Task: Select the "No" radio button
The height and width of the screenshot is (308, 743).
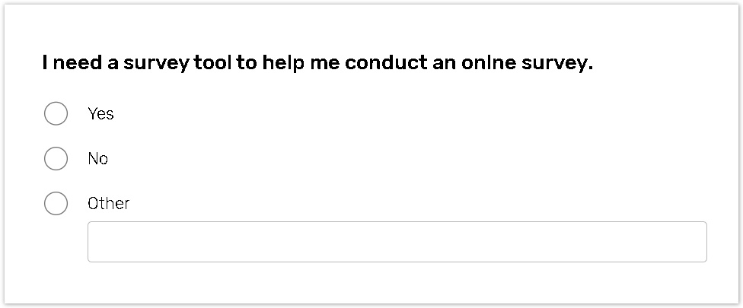Action: click(x=56, y=159)
